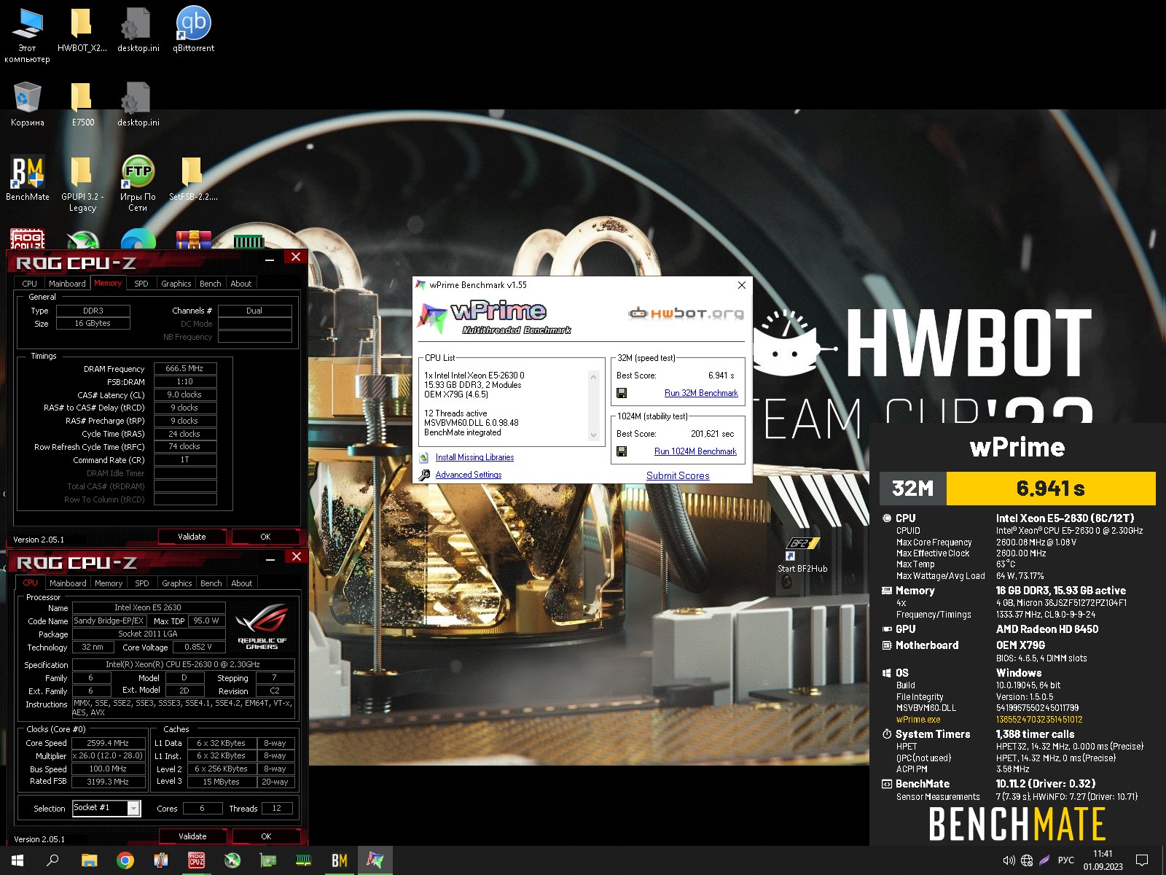This screenshot has height=875, width=1166.
Task: Open taskbar green memory module app
Action: point(304,860)
